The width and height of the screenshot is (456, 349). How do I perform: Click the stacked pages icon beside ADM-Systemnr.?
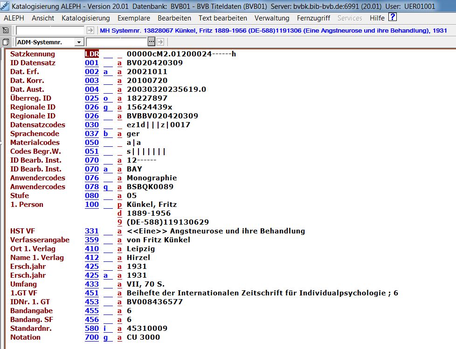pyautogui.click(x=6, y=42)
